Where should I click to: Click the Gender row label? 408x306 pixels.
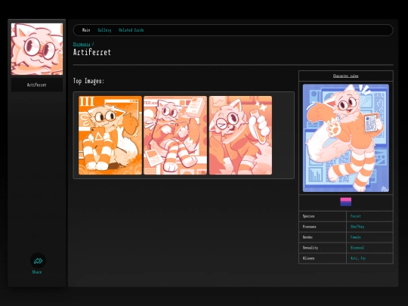pos(308,237)
